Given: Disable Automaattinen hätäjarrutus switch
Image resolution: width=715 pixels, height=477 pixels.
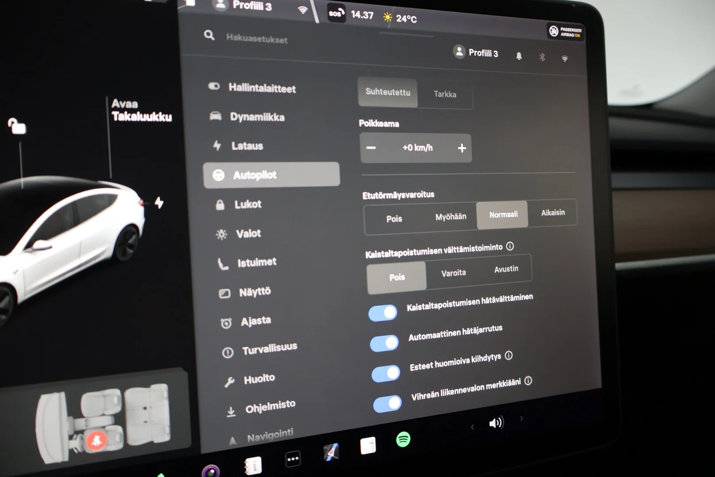Looking at the screenshot, I should click(x=384, y=343).
